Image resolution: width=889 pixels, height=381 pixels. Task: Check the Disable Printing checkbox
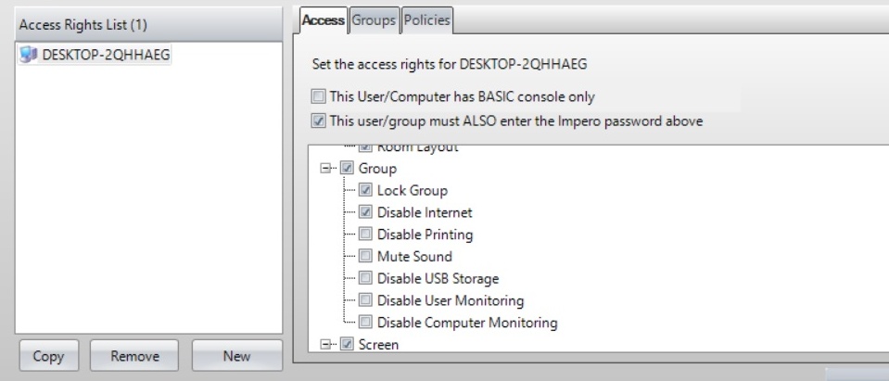click(x=364, y=235)
